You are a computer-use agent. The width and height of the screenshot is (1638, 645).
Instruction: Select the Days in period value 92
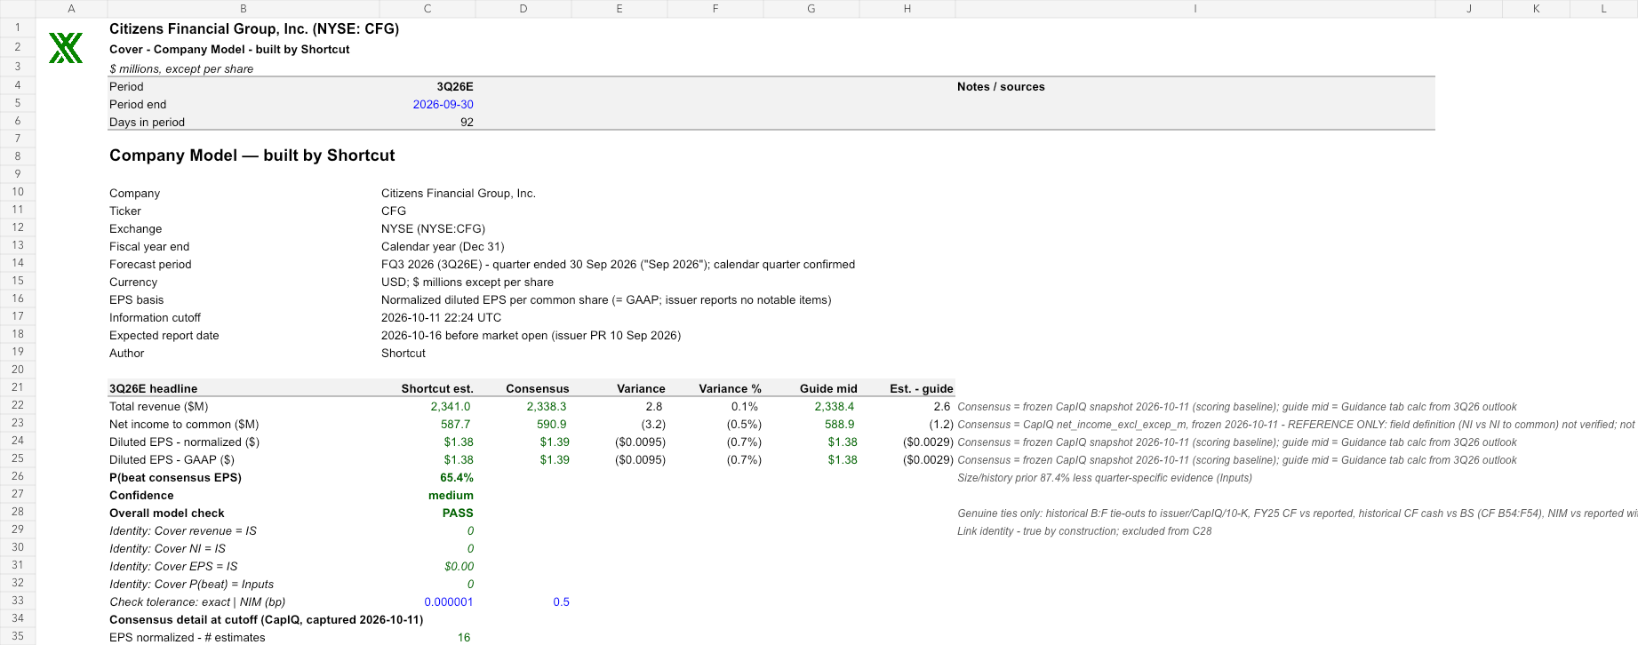tap(467, 122)
